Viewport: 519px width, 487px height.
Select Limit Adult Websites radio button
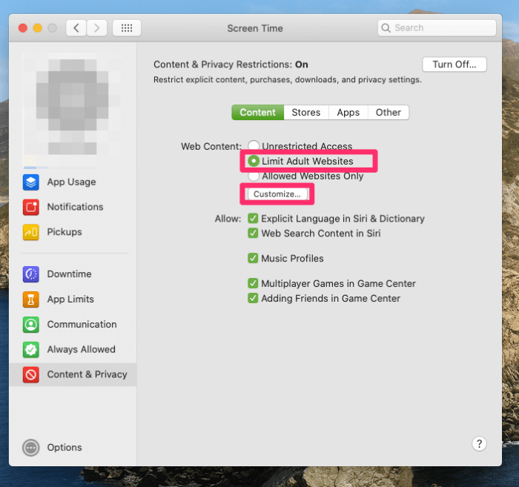pos(254,161)
